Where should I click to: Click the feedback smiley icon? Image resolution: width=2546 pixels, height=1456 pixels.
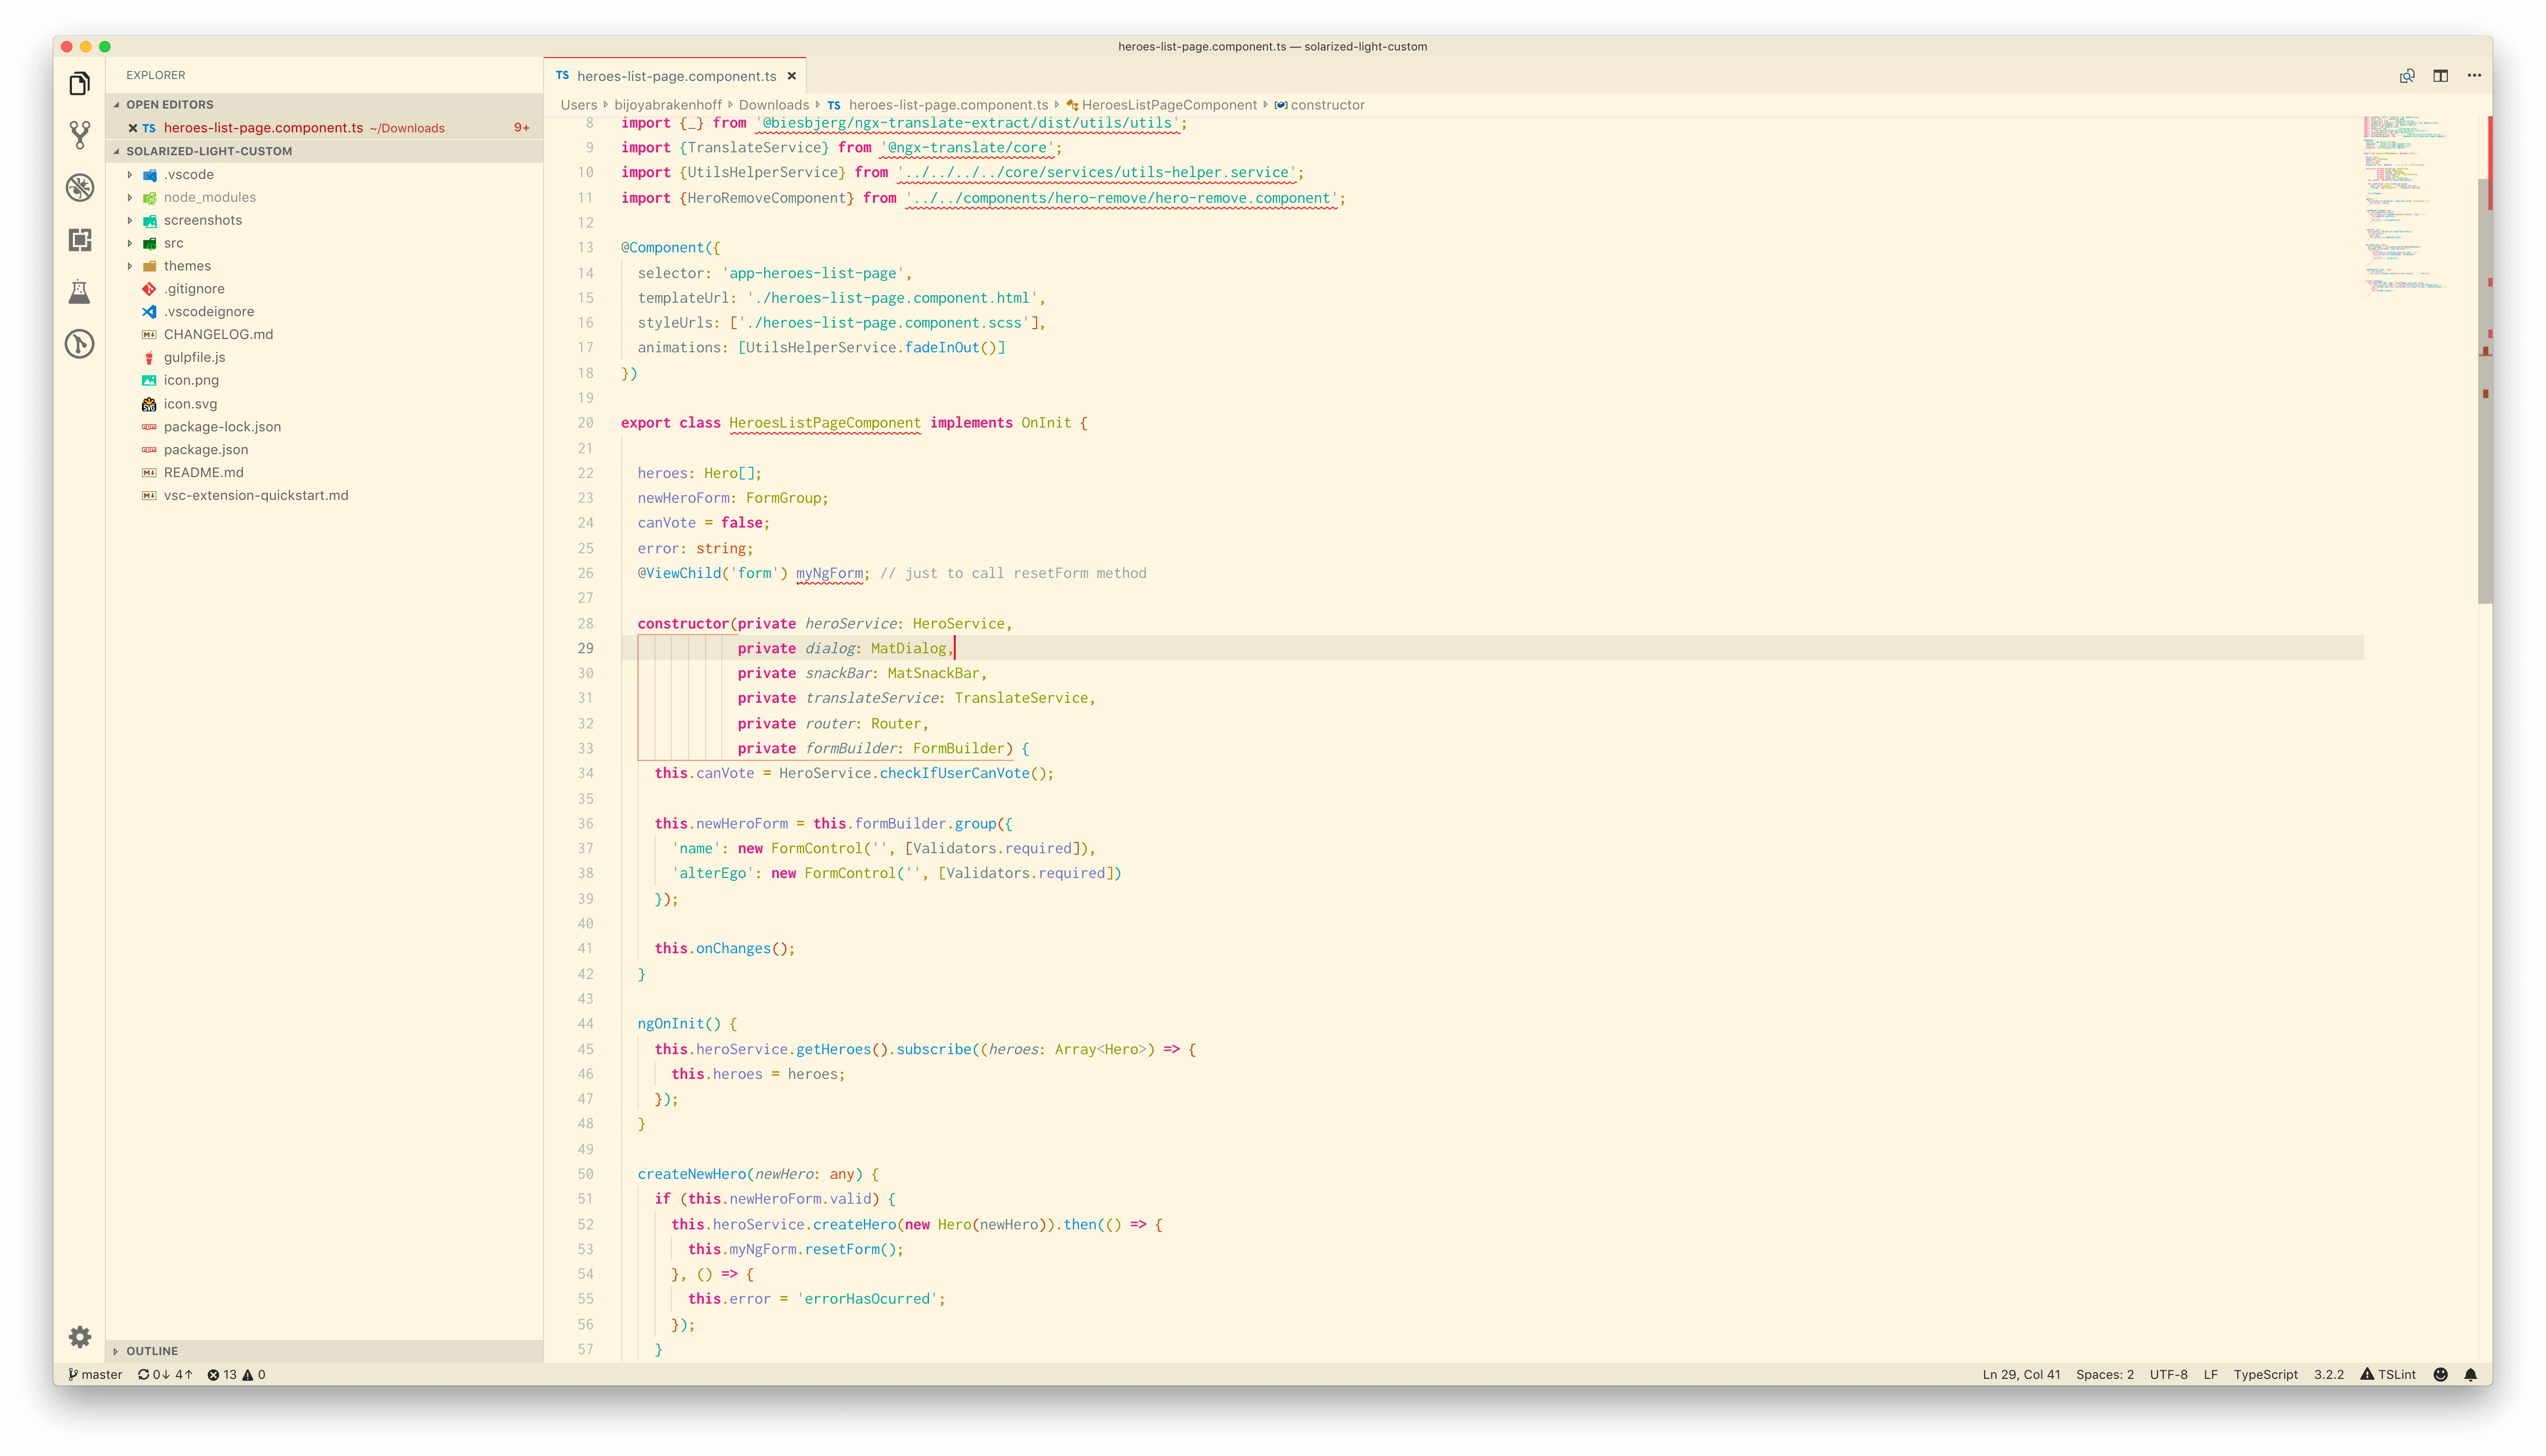point(2440,1375)
